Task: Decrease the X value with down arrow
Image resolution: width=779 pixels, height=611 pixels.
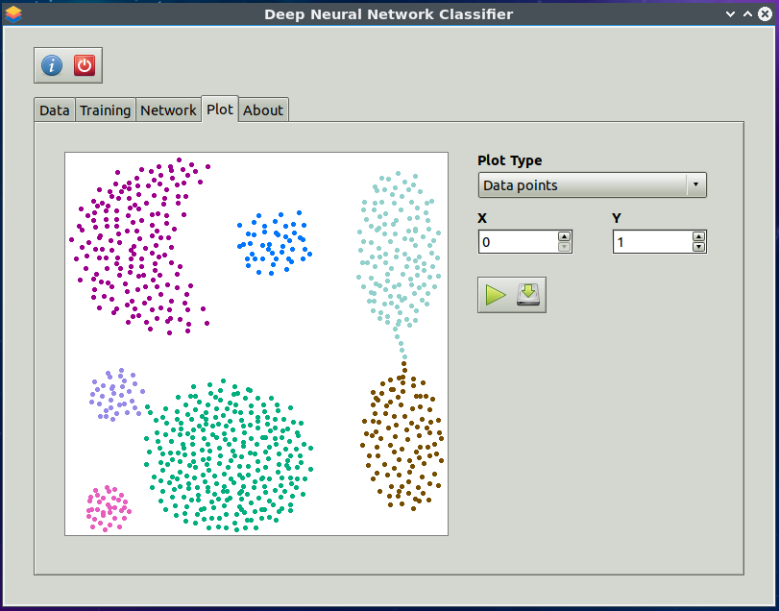Action: click(564, 247)
